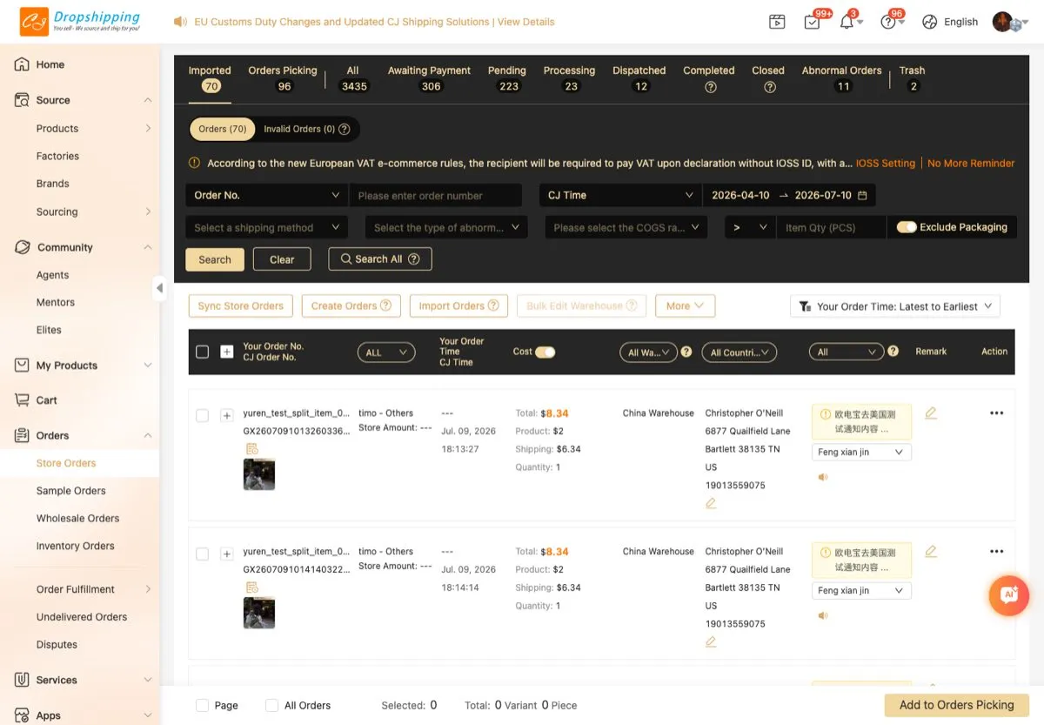Open the COGS range dropdown

626,227
